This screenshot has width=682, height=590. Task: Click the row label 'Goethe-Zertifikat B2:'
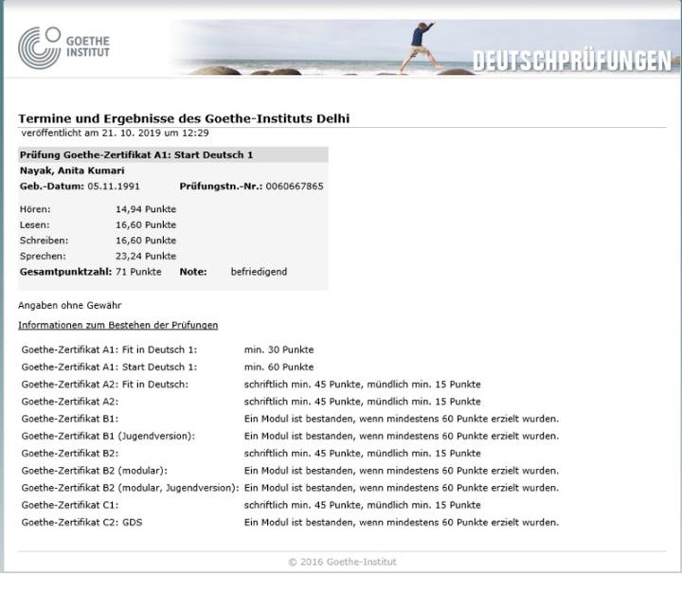(x=69, y=453)
